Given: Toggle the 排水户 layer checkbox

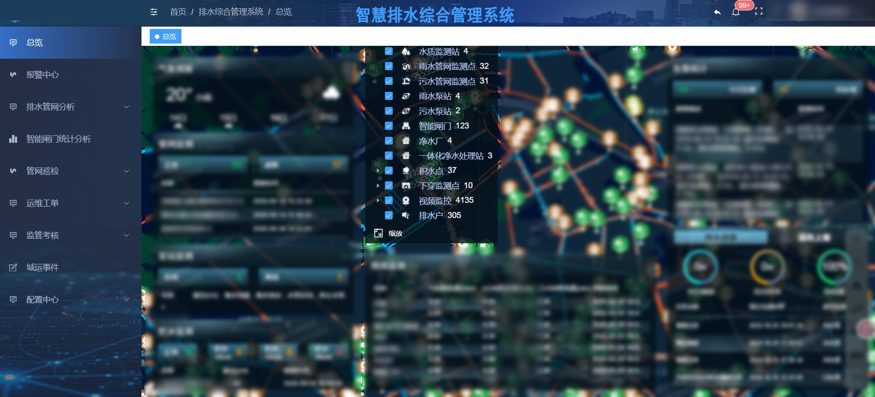Looking at the screenshot, I should (x=389, y=215).
